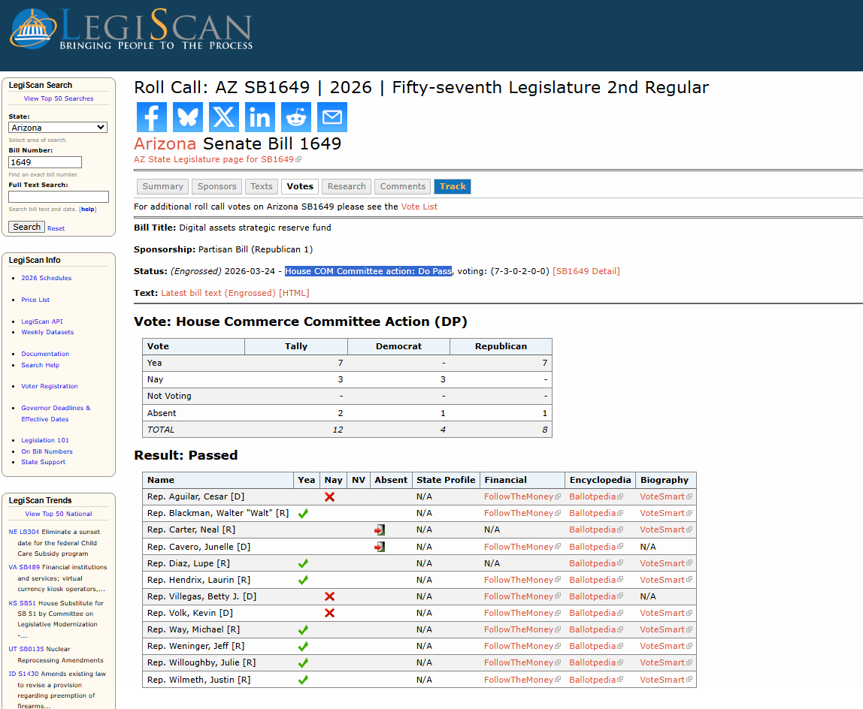Click the blue Track button
The height and width of the screenshot is (709, 863).
(453, 186)
